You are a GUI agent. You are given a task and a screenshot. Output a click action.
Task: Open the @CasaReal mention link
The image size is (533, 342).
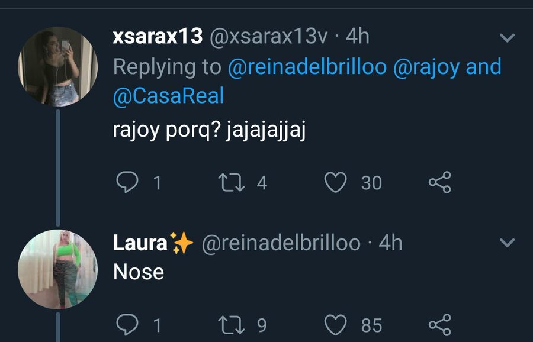click(x=168, y=96)
